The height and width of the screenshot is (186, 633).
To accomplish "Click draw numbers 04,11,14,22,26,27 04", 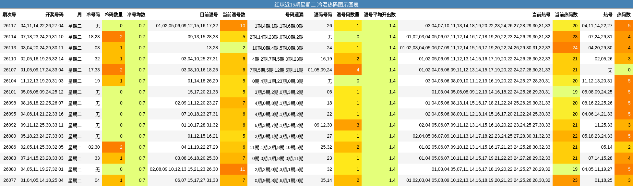I will (x=42, y=26).
